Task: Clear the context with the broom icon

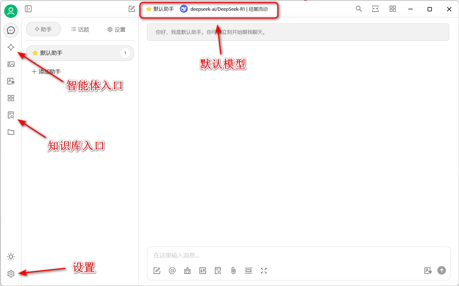Action: coord(187,271)
